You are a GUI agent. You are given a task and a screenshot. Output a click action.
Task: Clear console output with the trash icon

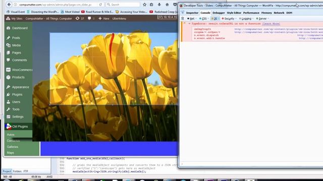[183, 19]
